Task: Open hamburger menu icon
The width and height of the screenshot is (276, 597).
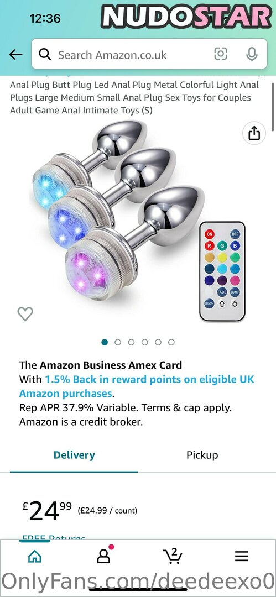Action: (241, 556)
